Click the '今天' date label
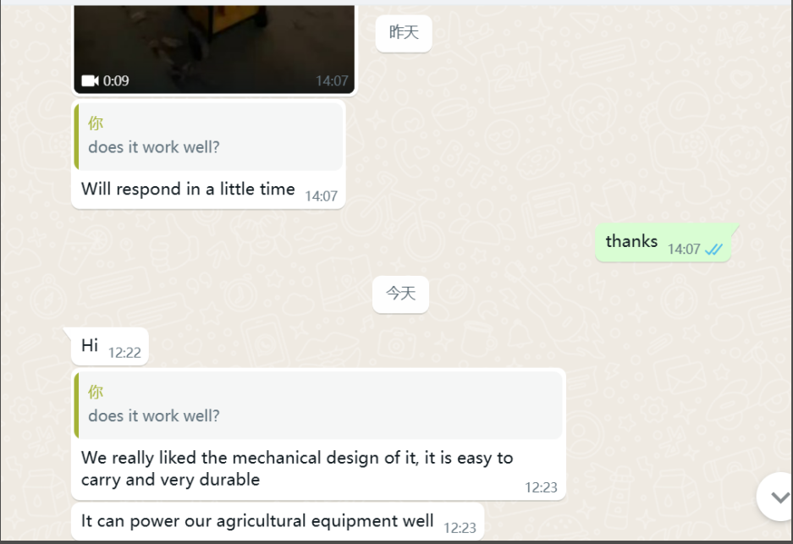Screen dimensions: 793x544 400,294
